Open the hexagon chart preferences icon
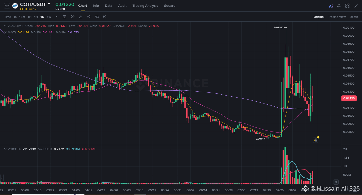The image size is (362, 195). coord(105,17)
